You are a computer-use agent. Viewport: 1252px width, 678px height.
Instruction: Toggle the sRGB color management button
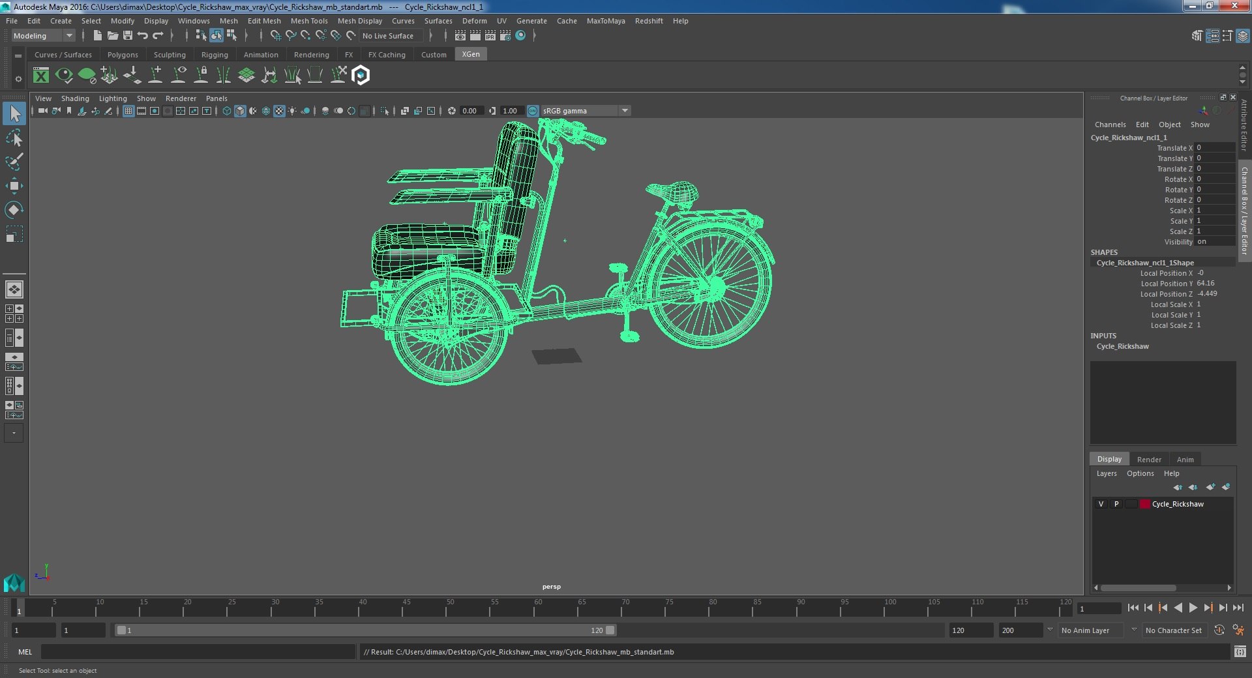coord(533,111)
